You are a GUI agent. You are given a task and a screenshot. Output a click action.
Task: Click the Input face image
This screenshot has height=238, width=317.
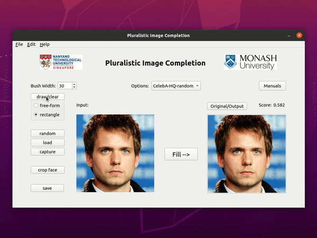(x=115, y=153)
